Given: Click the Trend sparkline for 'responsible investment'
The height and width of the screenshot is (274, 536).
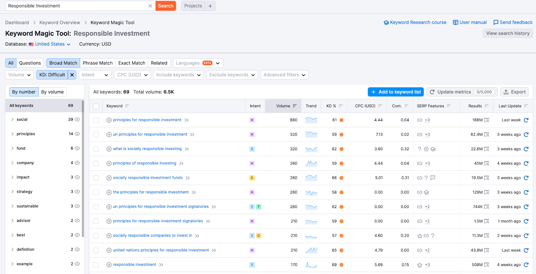Looking at the screenshot, I should pyautogui.click(x=311, y=265).
